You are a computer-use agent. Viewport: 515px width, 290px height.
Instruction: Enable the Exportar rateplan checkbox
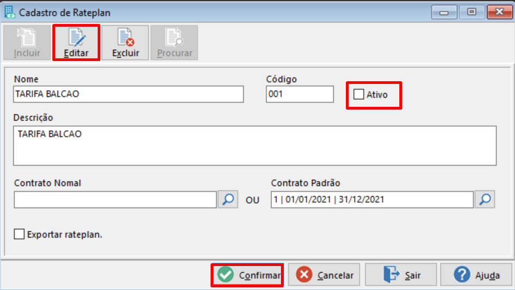19,234
